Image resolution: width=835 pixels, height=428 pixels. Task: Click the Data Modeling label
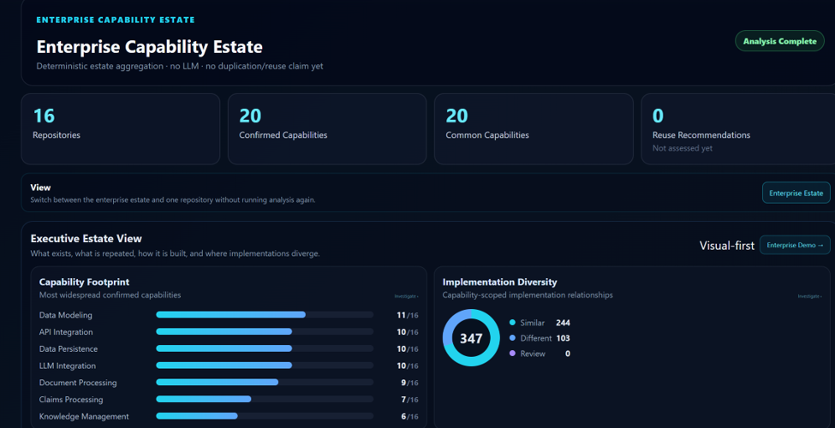click(65, 315)
